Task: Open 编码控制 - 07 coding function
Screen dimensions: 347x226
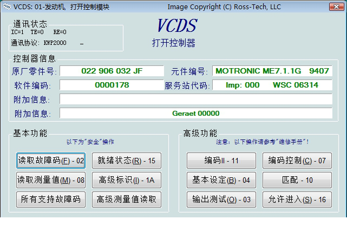Action: [x=297, y=161]
